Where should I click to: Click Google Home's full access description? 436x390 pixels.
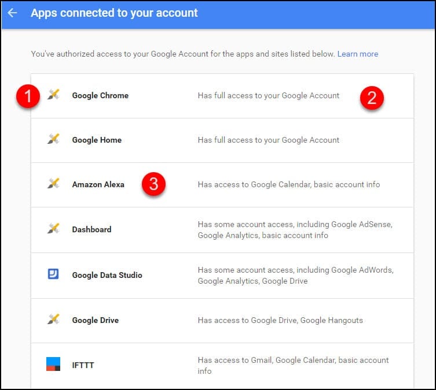pos(268,140)
